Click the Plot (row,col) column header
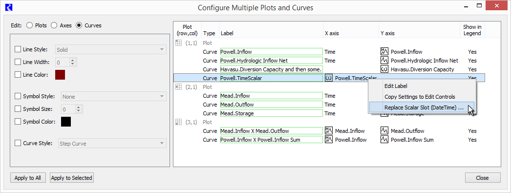 coord(188,30)
